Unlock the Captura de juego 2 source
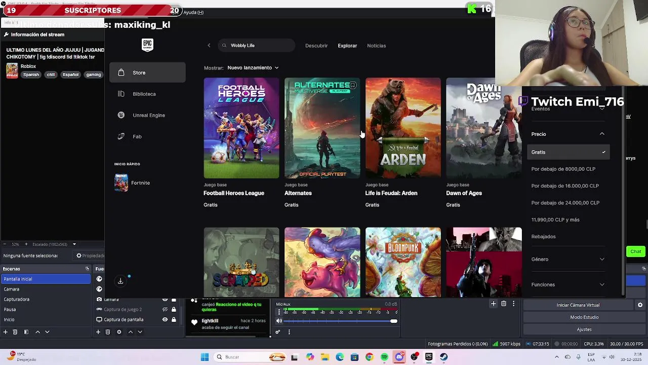This screenshot has height=365, width=648. tap(174, 309)
